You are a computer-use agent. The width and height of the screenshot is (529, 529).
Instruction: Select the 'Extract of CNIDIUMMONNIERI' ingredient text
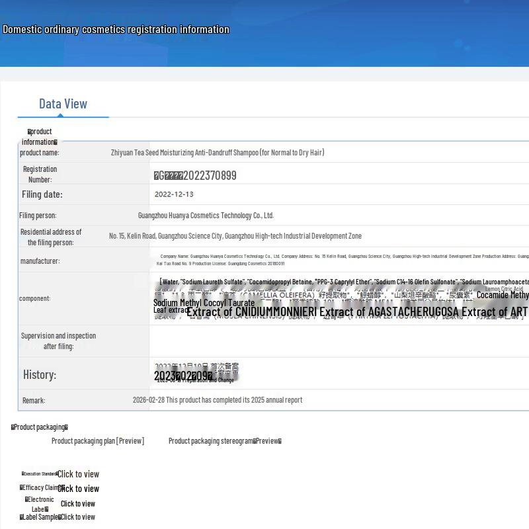(252, 312)
